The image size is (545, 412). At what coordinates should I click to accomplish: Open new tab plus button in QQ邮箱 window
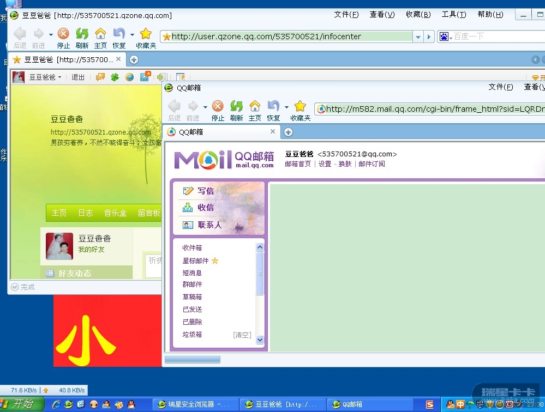(288, 132)
